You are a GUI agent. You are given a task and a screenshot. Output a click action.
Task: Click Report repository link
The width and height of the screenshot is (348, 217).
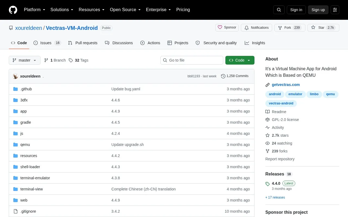click(x=280, y=159)
